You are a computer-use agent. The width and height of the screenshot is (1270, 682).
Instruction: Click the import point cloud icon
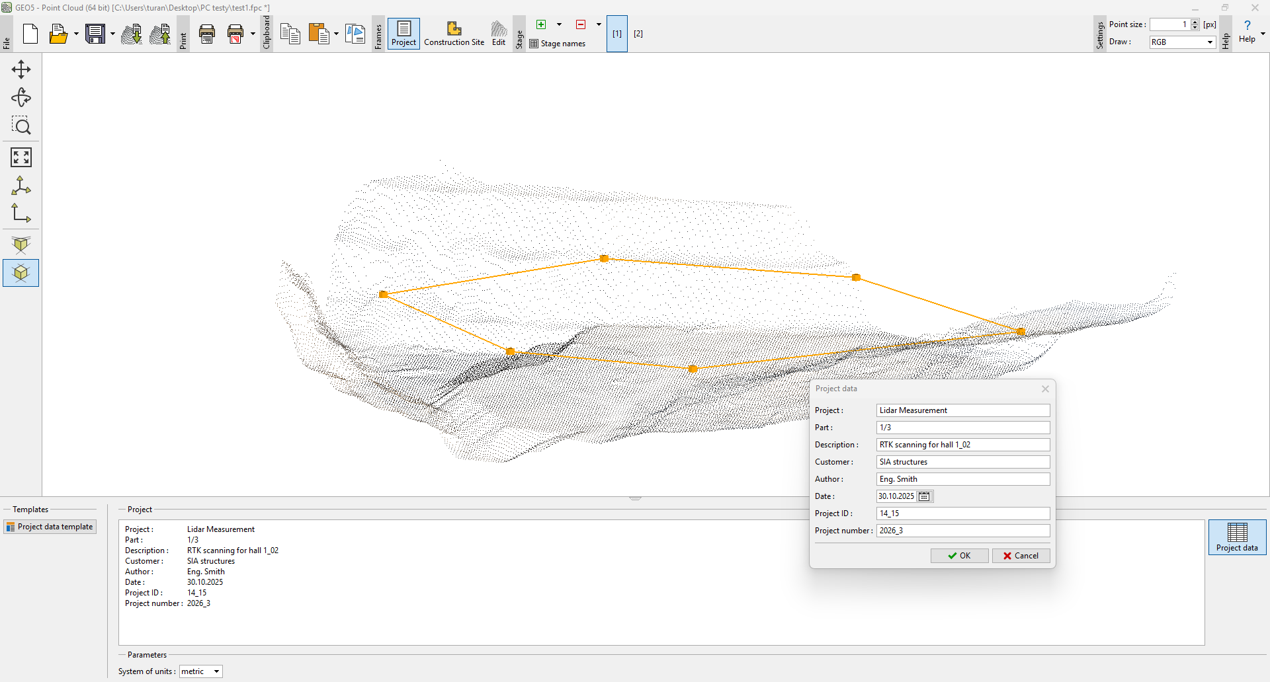(132, 34)
